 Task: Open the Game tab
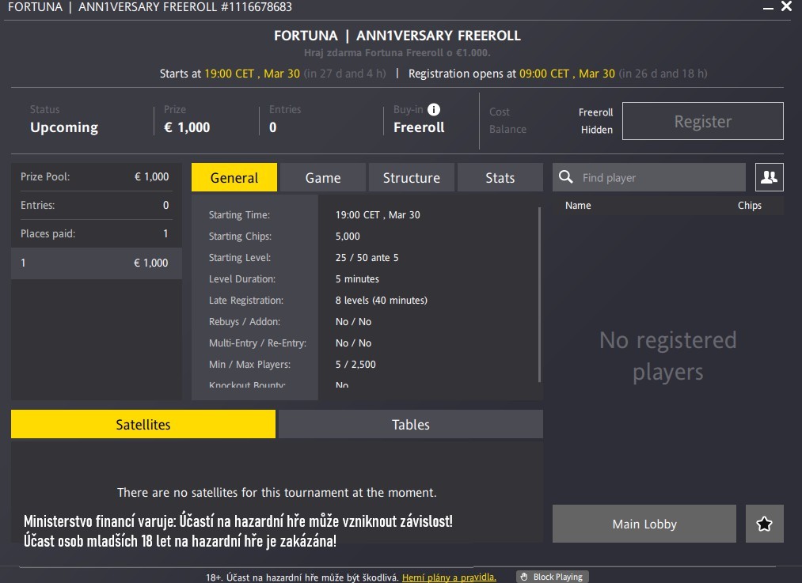click(x=323, y=177)
